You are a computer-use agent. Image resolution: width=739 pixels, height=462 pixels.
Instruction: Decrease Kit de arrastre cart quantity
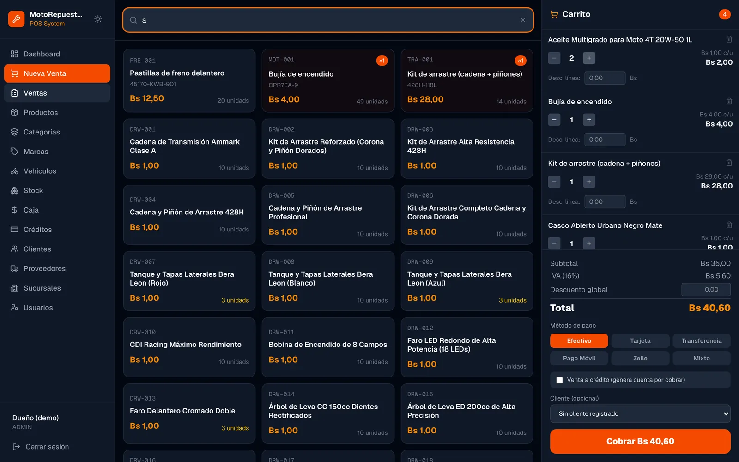pos(554,182)
